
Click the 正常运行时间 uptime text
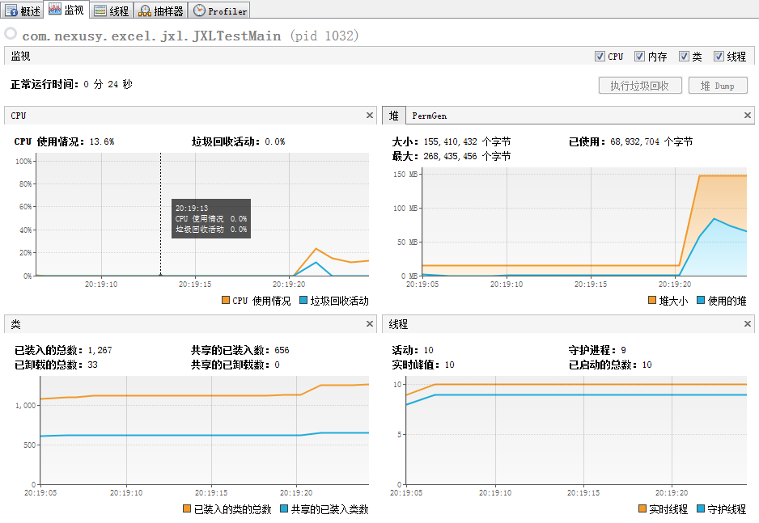pyautogui.click(x=72, y=84)
